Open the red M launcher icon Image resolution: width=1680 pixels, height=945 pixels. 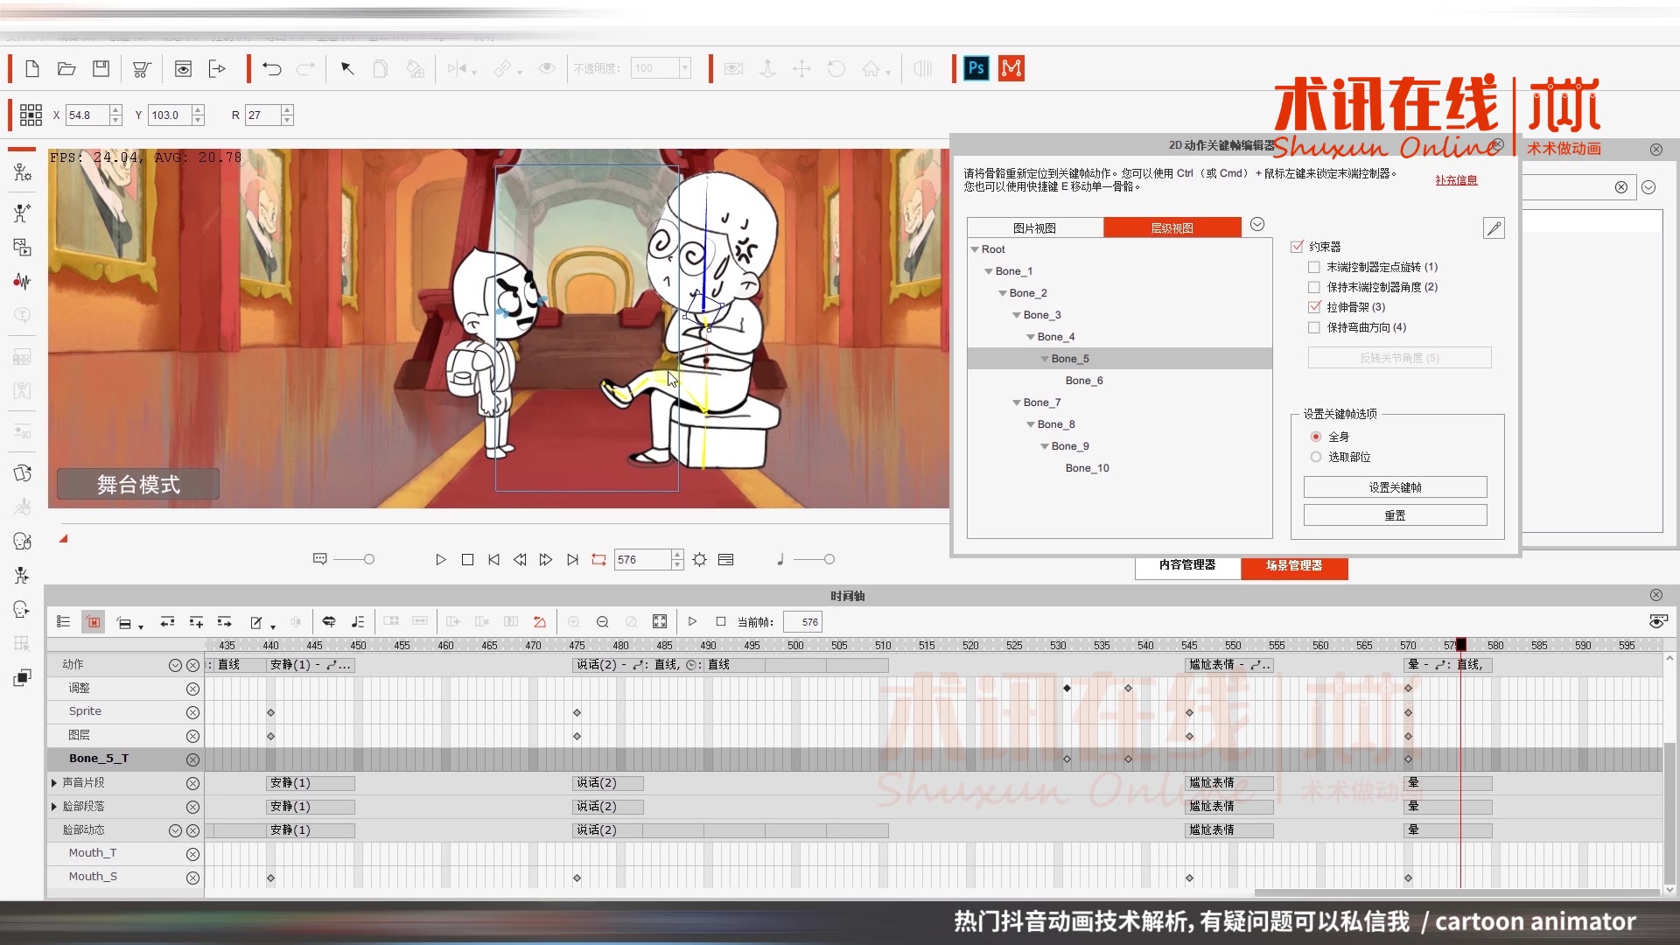tap(1011, 68)
